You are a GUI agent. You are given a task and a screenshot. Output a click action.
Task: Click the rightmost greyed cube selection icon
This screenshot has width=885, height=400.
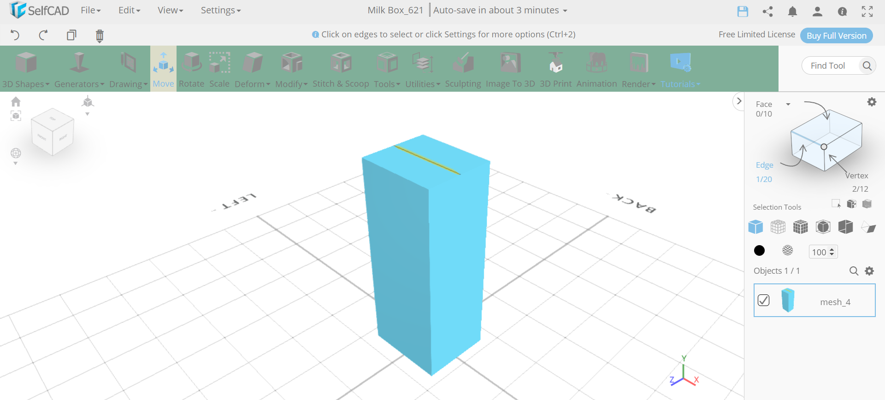pos(867,204)
